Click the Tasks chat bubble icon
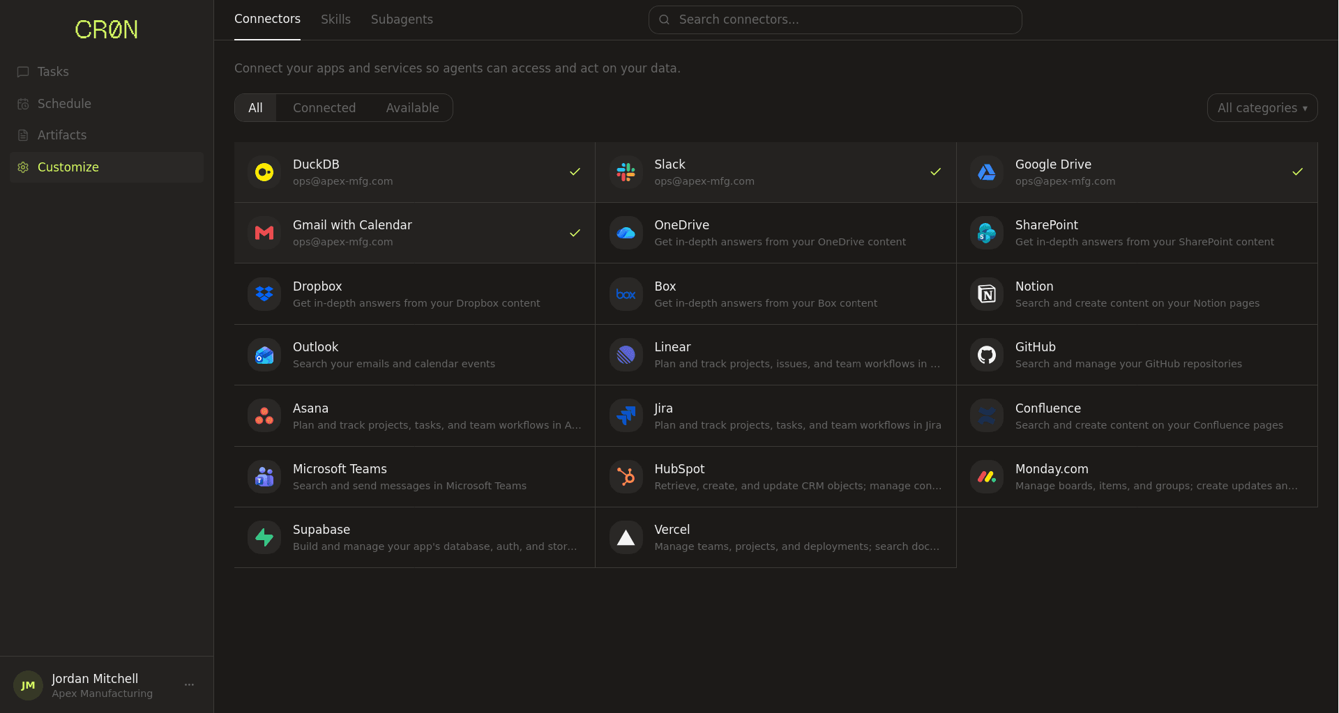Viewport: 1339px width, 713px height. tap(23, 72)
